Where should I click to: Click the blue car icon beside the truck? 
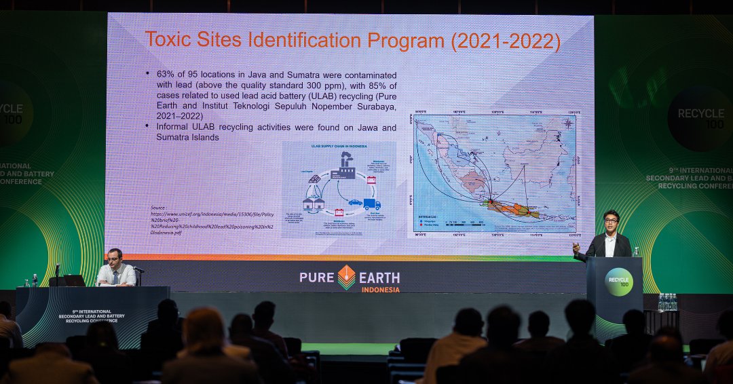(355, 203)
